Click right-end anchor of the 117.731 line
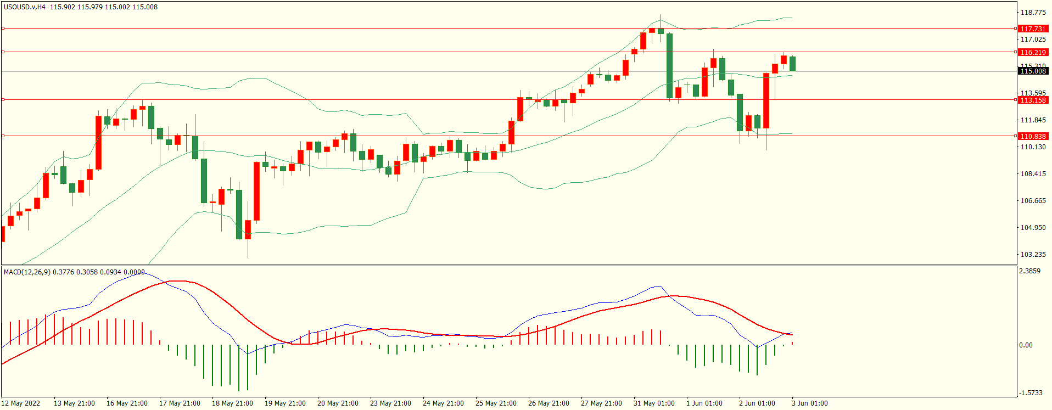The image size is (1052, 410). tap(1015, 28)
